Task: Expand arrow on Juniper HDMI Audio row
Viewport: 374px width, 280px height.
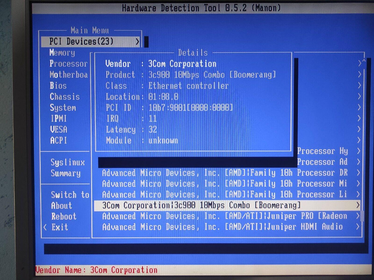Action: 358,227
